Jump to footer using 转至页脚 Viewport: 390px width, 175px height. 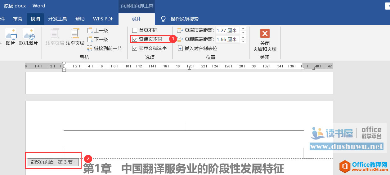coord(75,36)
